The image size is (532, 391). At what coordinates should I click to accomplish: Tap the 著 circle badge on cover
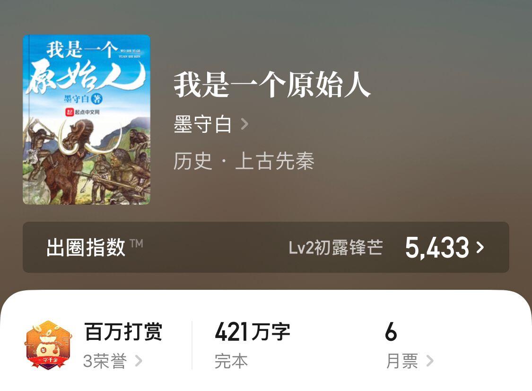coord(97,99)
